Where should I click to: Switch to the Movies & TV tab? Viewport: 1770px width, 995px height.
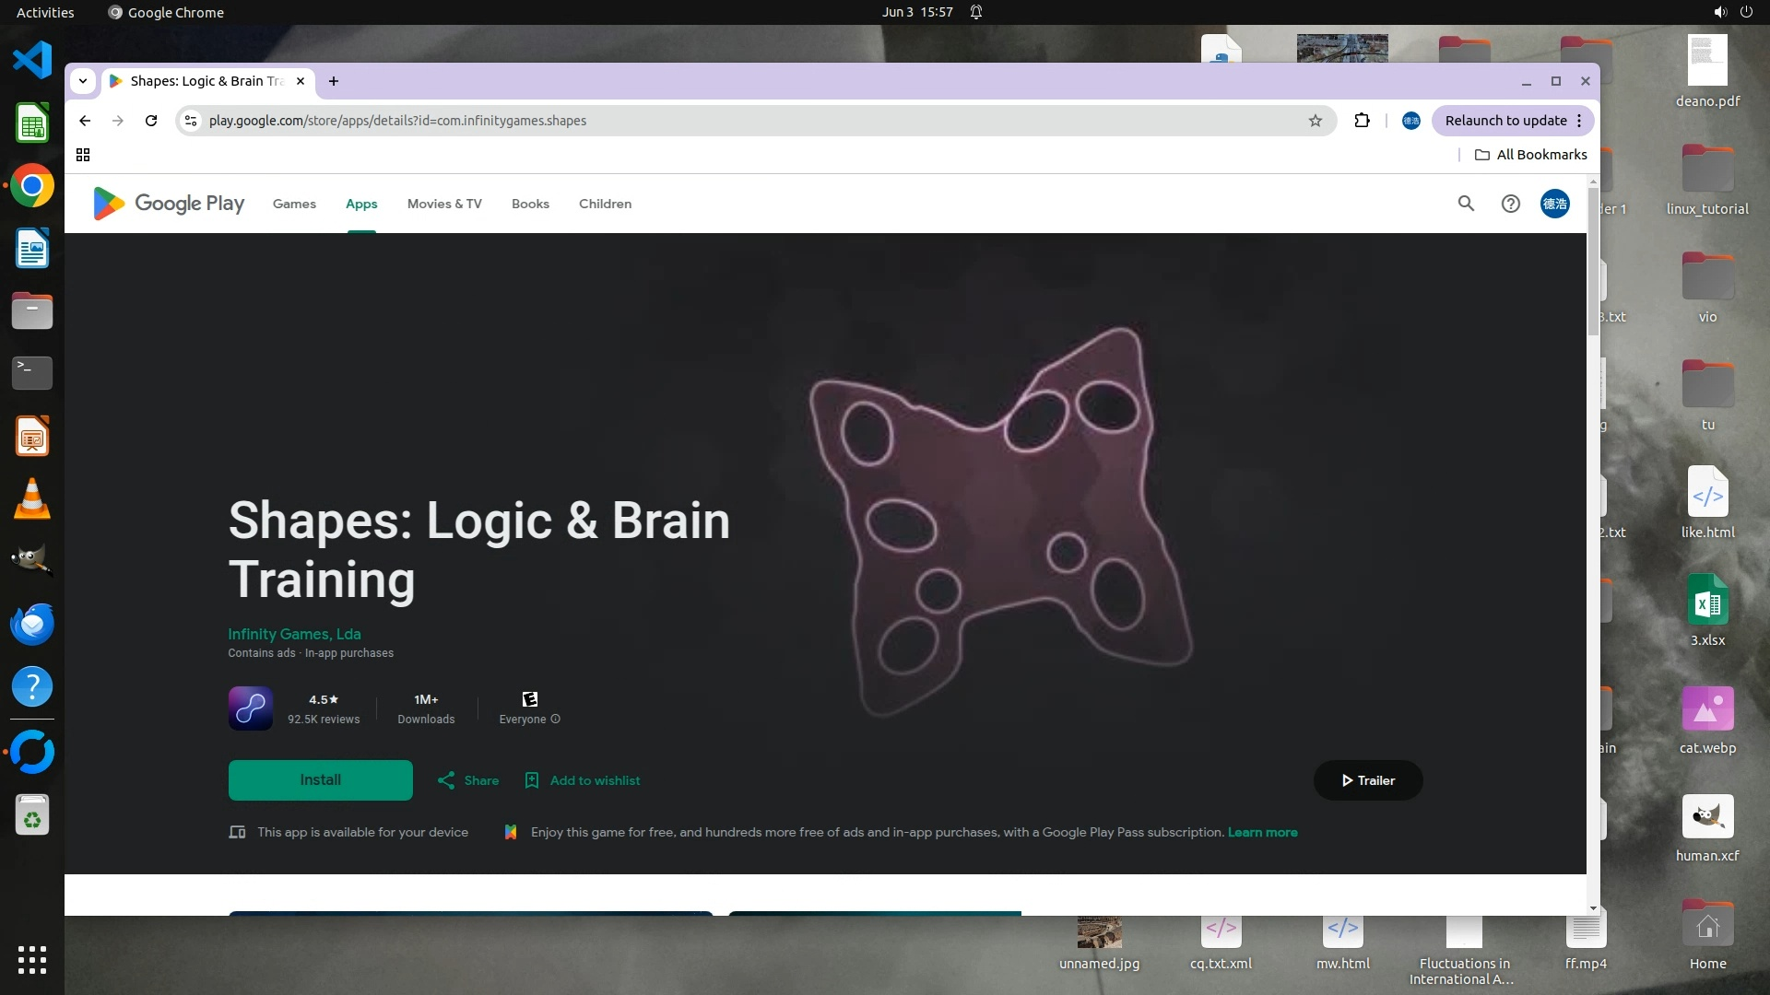tap(444, 204)
